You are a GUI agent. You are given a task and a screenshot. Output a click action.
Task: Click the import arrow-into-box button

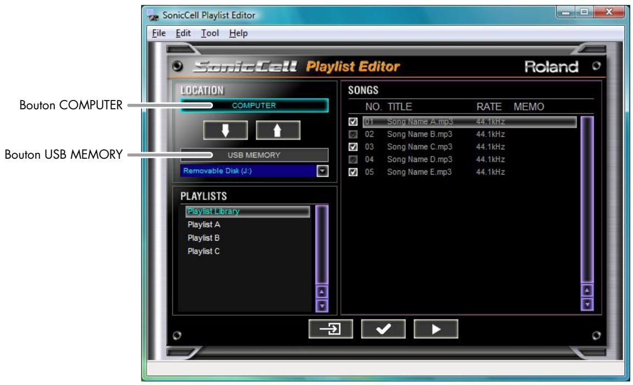[330, 329]
